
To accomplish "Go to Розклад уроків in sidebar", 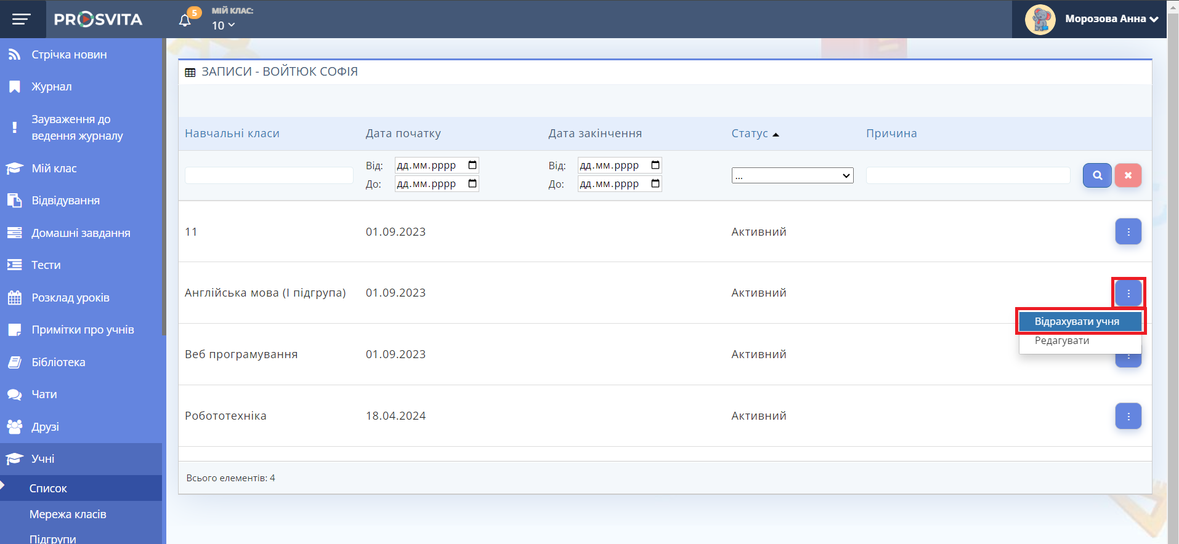I will (70, 298).
